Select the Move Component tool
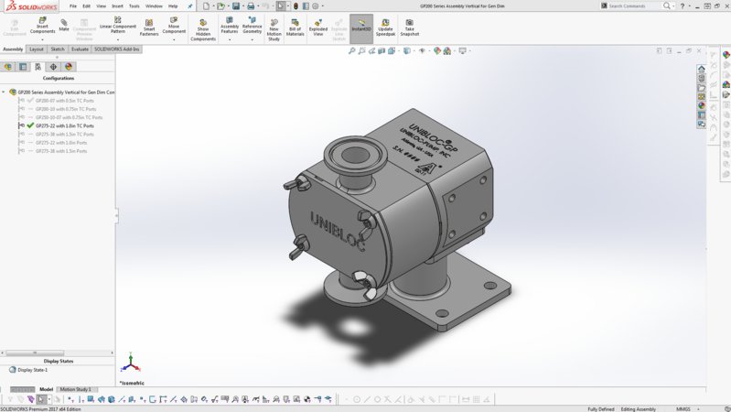Screen dimensions: 731x412 (x=174, y=26)
